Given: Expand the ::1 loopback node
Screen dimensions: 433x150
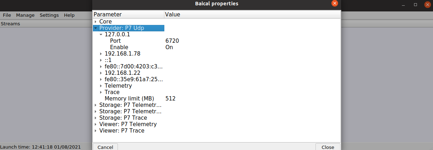Looking at the screenshot, I should 101,60.
